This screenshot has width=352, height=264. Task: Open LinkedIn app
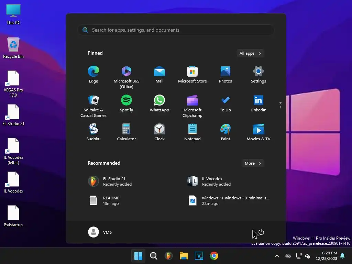pos(258,103)
